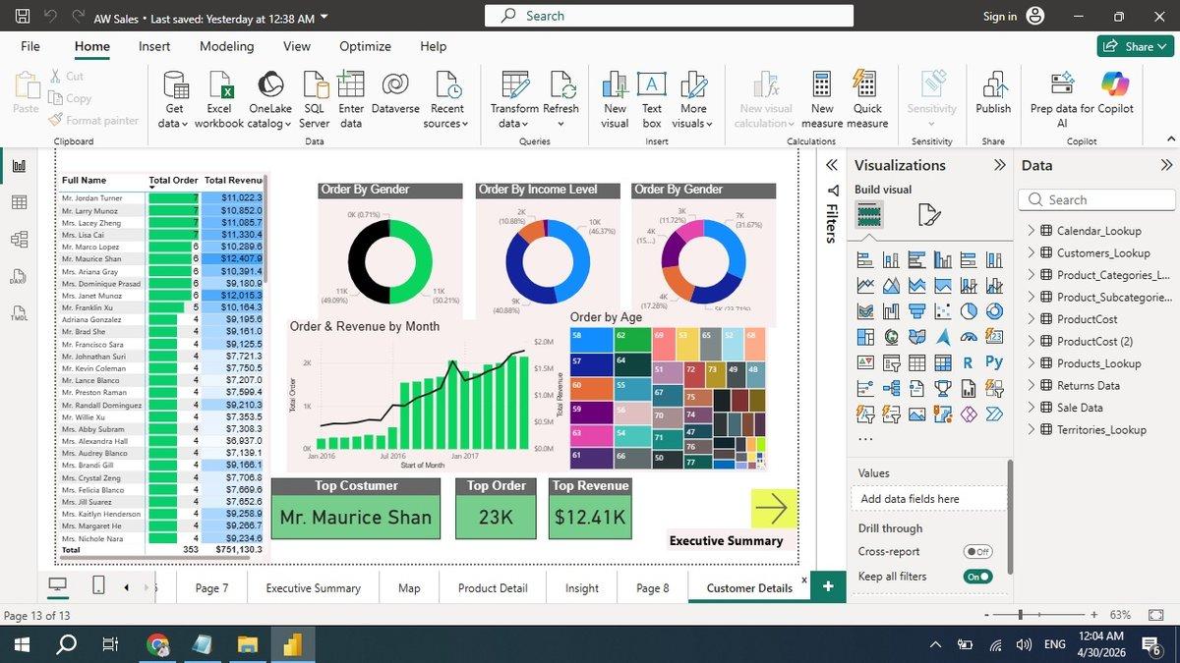The width and height of the screenshot is (1180, 663).
Task: Switch to mobile layout view icon
Action: 98,586
